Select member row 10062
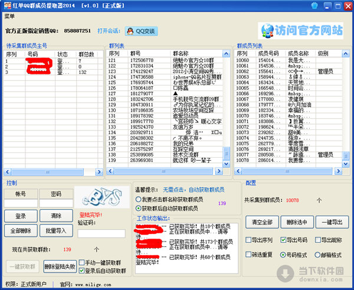 click(x=289, y=71)
